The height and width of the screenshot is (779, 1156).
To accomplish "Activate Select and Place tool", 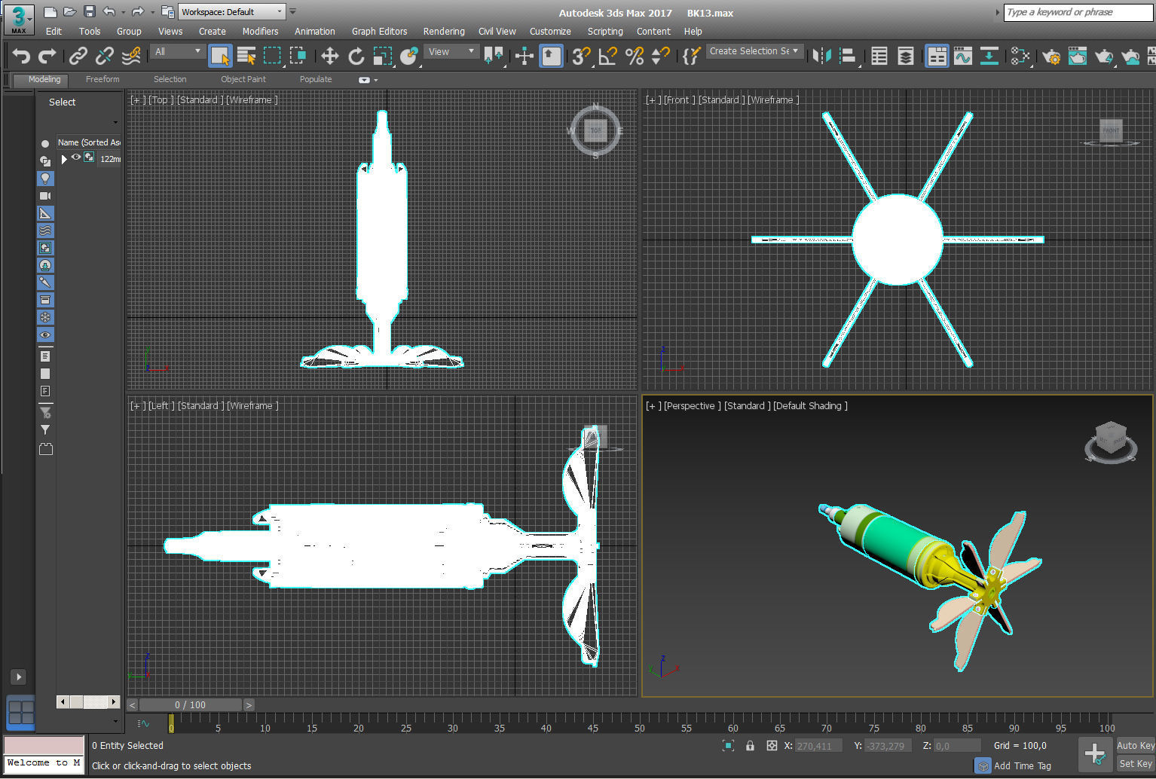I will pyautogui.click(x=408, y=56).
